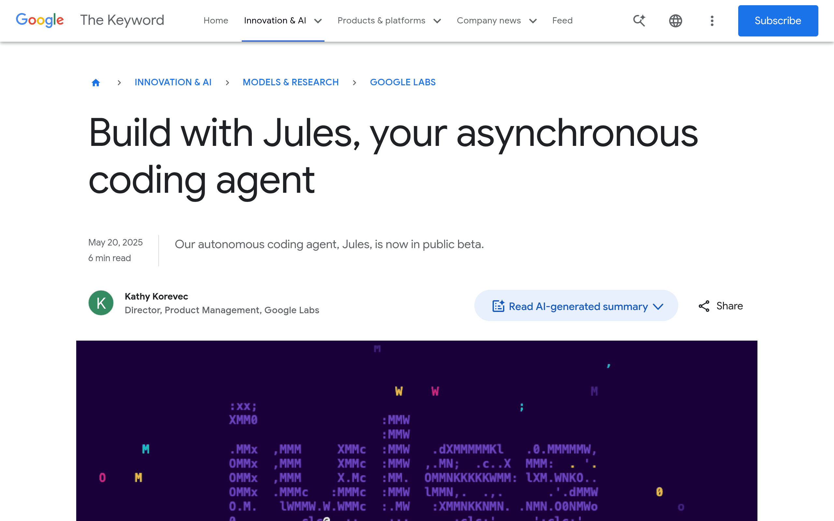Expand the Innovation & AI menu chevron
834x521 pixels.
(x=318, y=21)
